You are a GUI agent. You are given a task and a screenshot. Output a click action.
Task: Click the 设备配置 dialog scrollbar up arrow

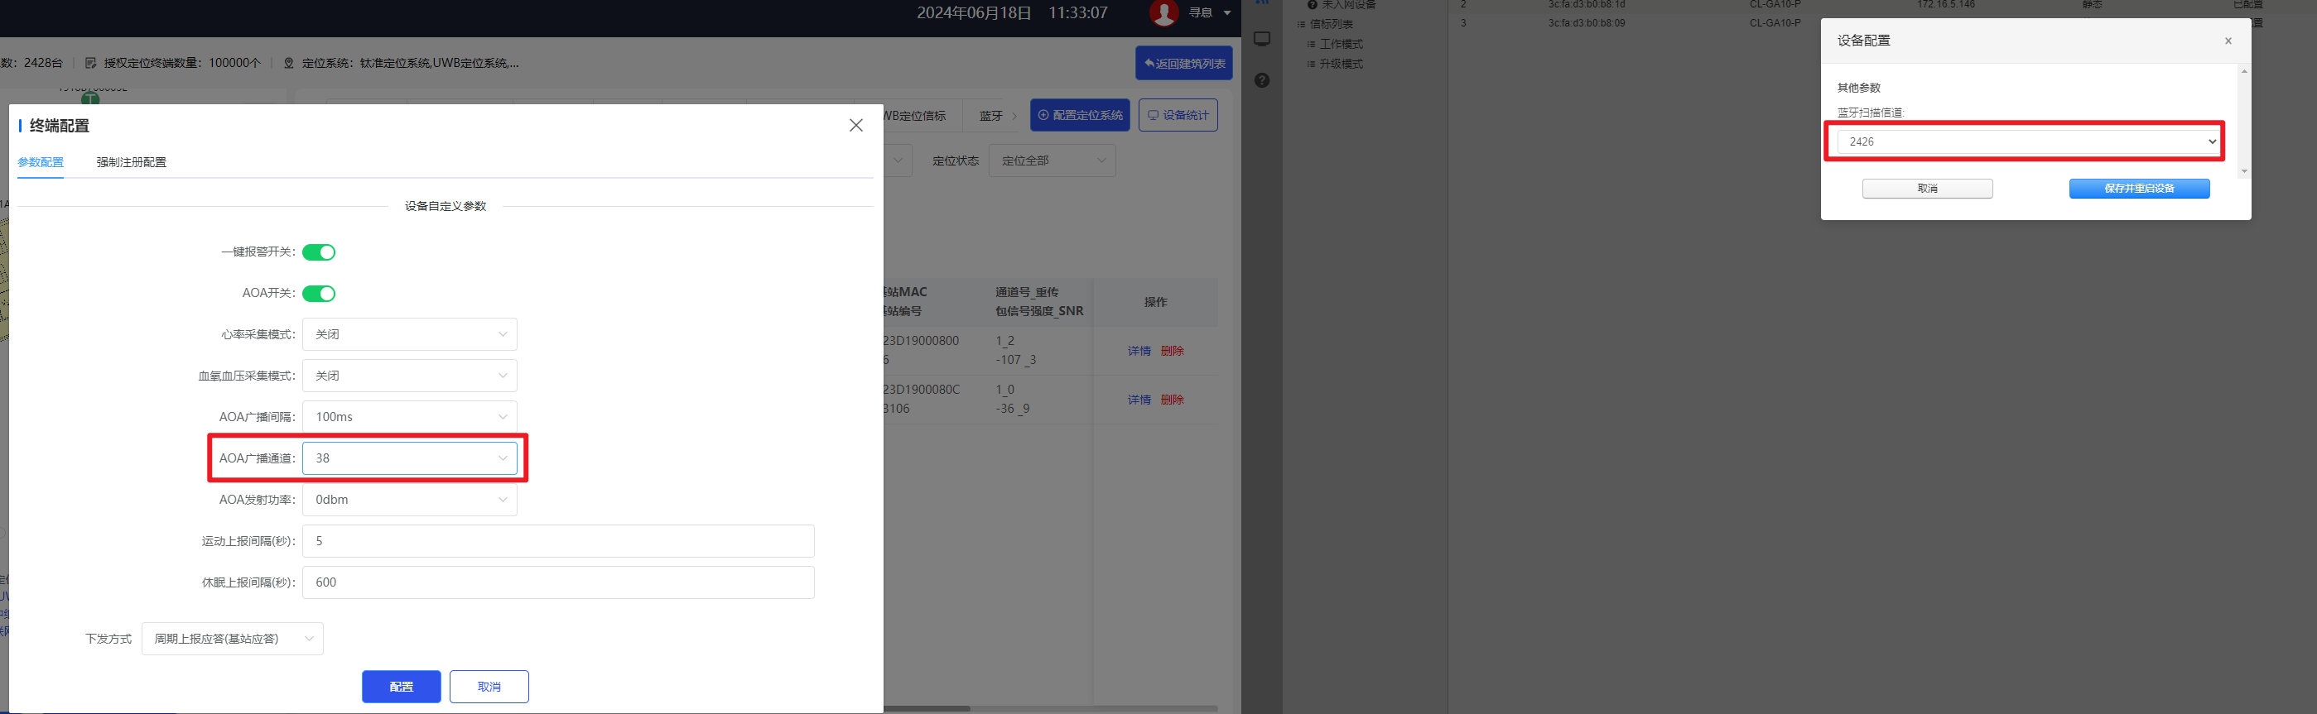(2244, 71)
